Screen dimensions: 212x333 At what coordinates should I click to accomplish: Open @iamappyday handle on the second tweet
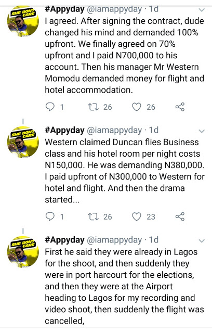tap(114, 130)
